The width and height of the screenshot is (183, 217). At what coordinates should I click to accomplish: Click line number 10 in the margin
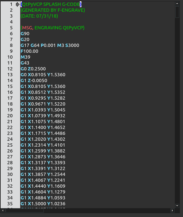(x=10, y=57)
